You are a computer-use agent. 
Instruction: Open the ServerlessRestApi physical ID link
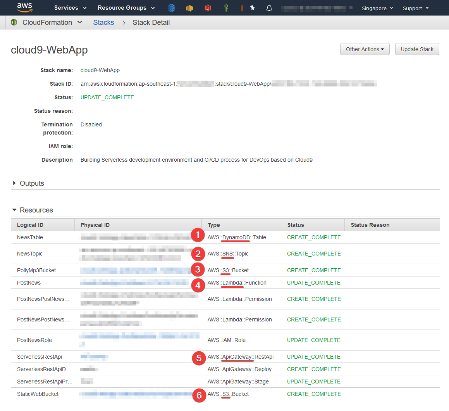point(94,357)
